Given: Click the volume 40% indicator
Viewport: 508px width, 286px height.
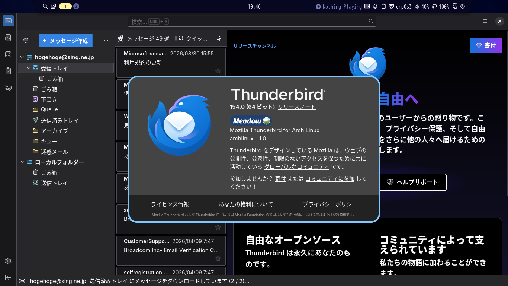Looking at the screenshot, I should [422, 6].
